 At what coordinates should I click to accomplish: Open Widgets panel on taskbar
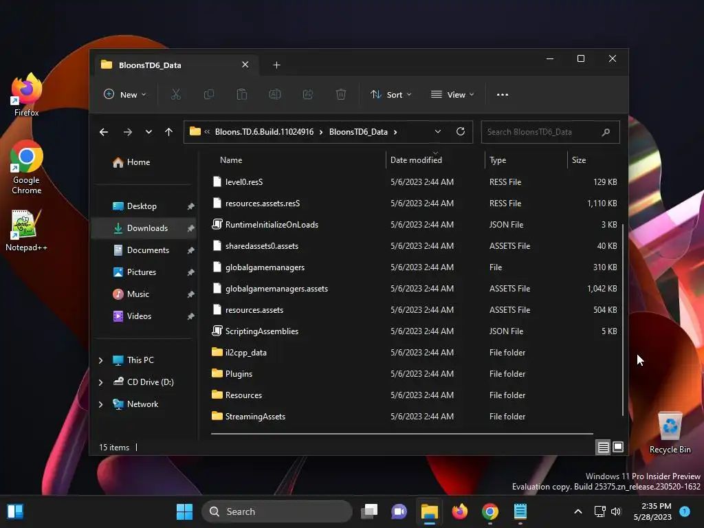tap(15, 511)
